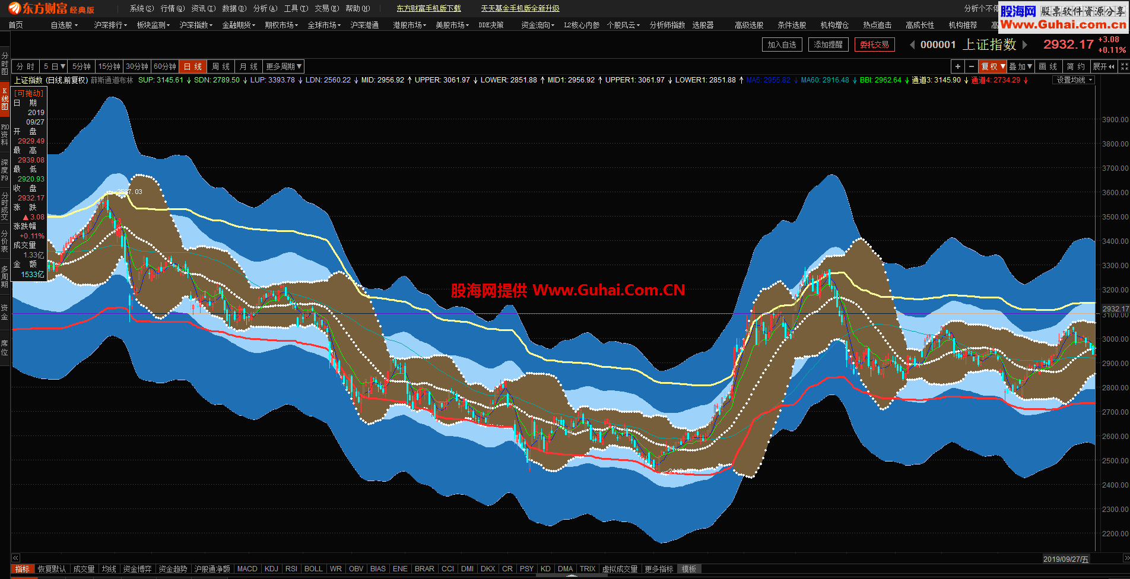Click the zoom in plus button
This screenshot has height=579, width=1130.
click(958, 66)
